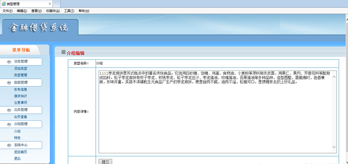Collapse the 系统中心 menu group
This screenshot has width=348, height=164.
pos(21,145)
